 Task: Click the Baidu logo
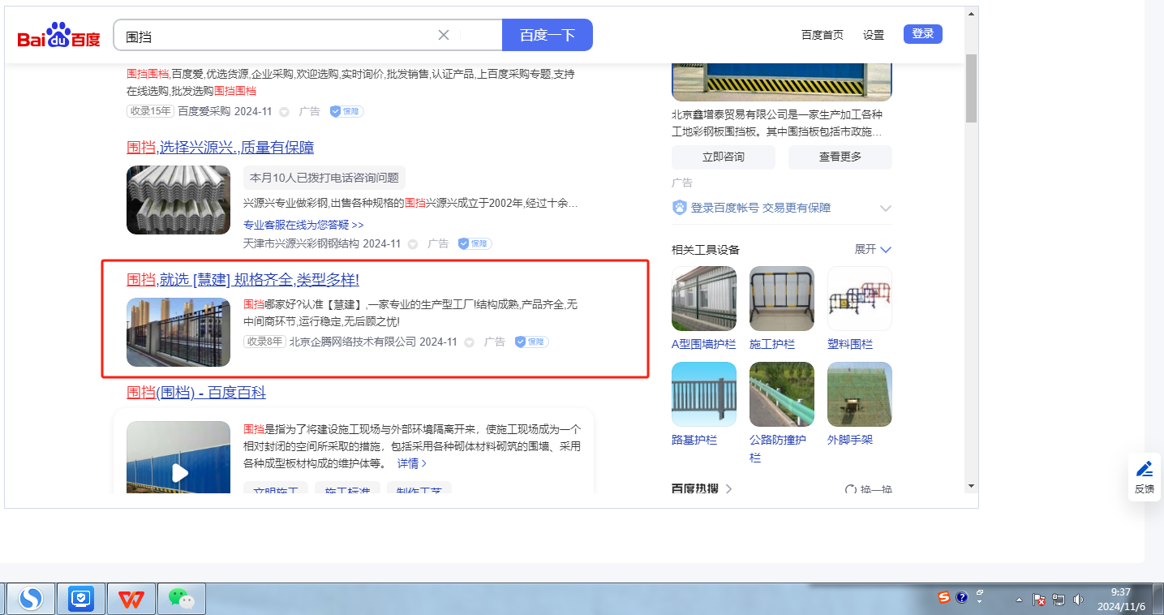[x=58, y=36]
